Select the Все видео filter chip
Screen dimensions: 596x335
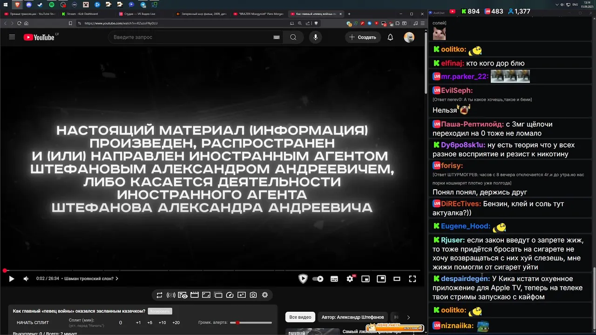coord(300,317)
